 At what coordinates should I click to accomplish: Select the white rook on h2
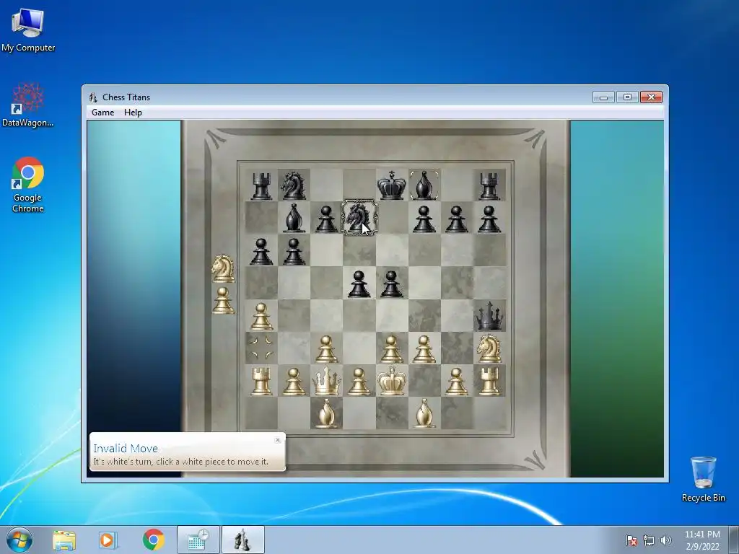pos(489,381)
